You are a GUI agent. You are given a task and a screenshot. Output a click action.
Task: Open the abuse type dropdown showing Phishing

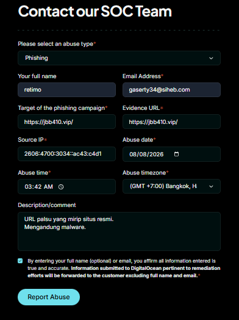click(x=119, y=58)
